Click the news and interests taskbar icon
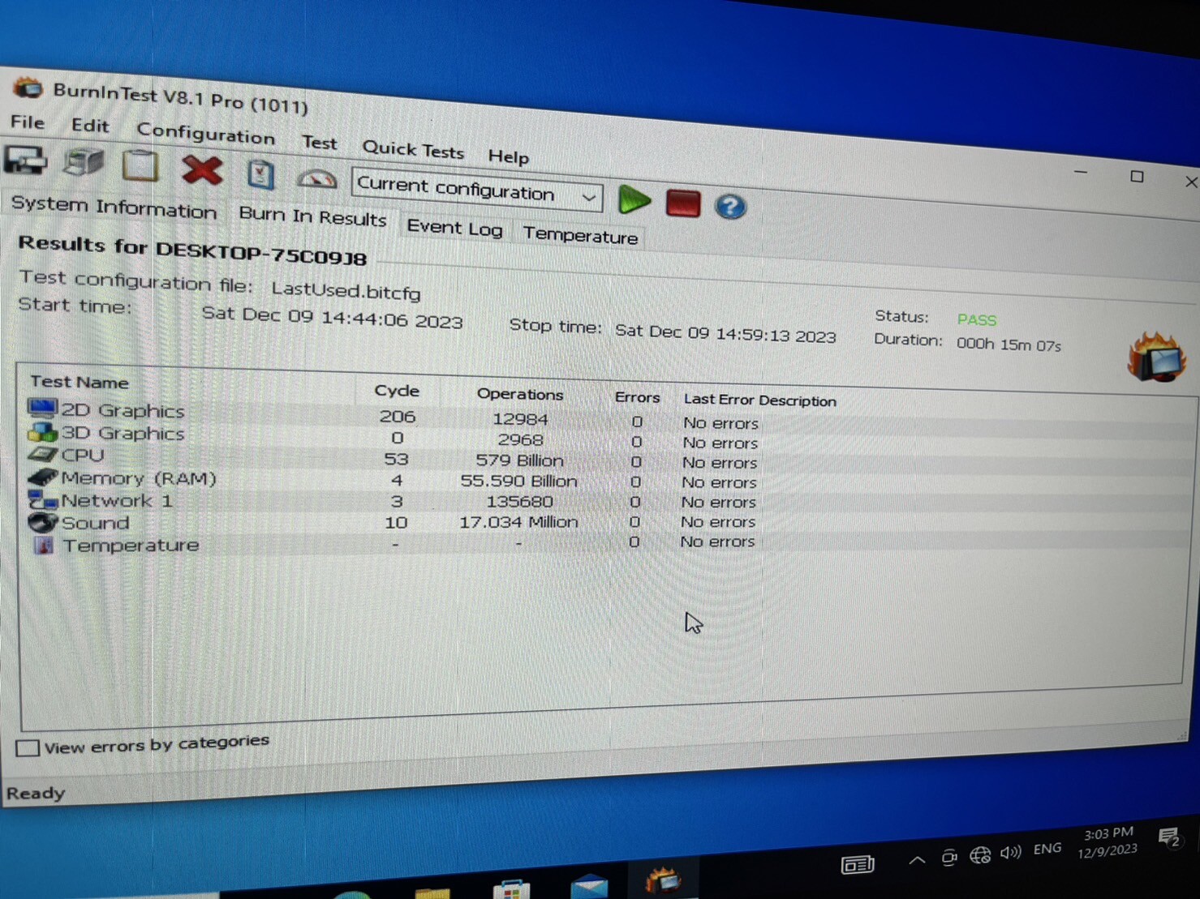 tap(858, 865)
